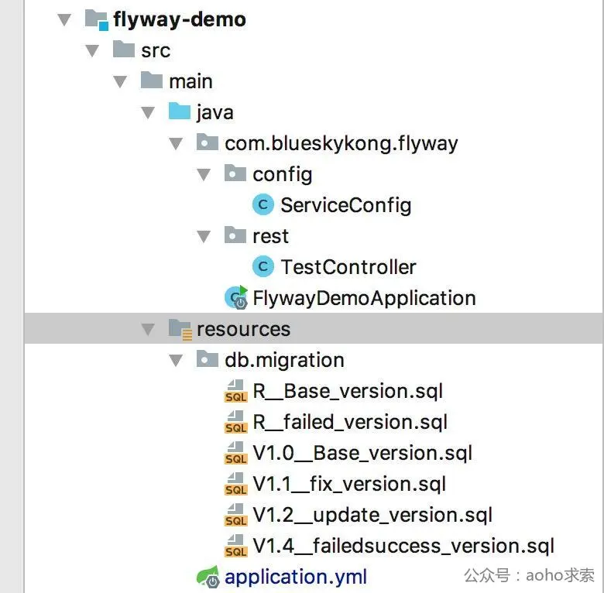Collapse the com.blueskykong.flyway package arrow
Screen dimensions: 604x593
(x=176, y=144)
